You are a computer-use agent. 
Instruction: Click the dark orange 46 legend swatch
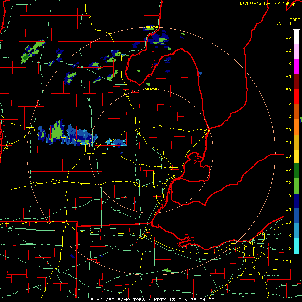(x=296, y=111)
